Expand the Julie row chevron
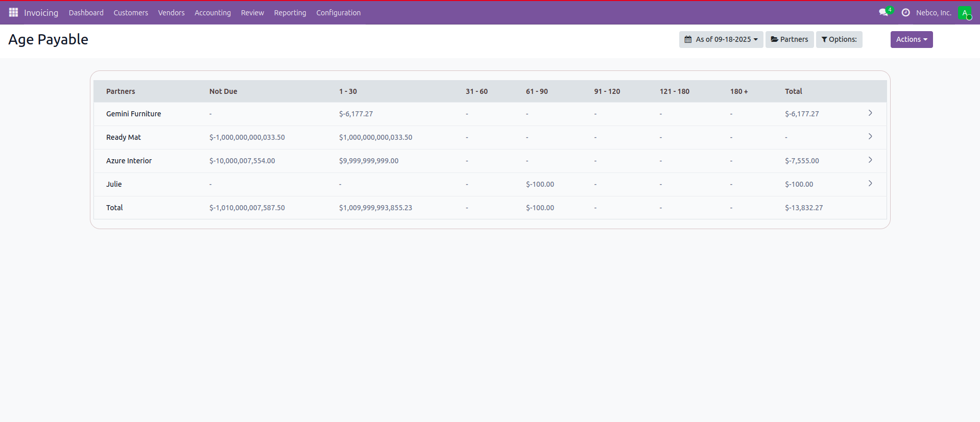The image size is (980, 422). [870, 184]
